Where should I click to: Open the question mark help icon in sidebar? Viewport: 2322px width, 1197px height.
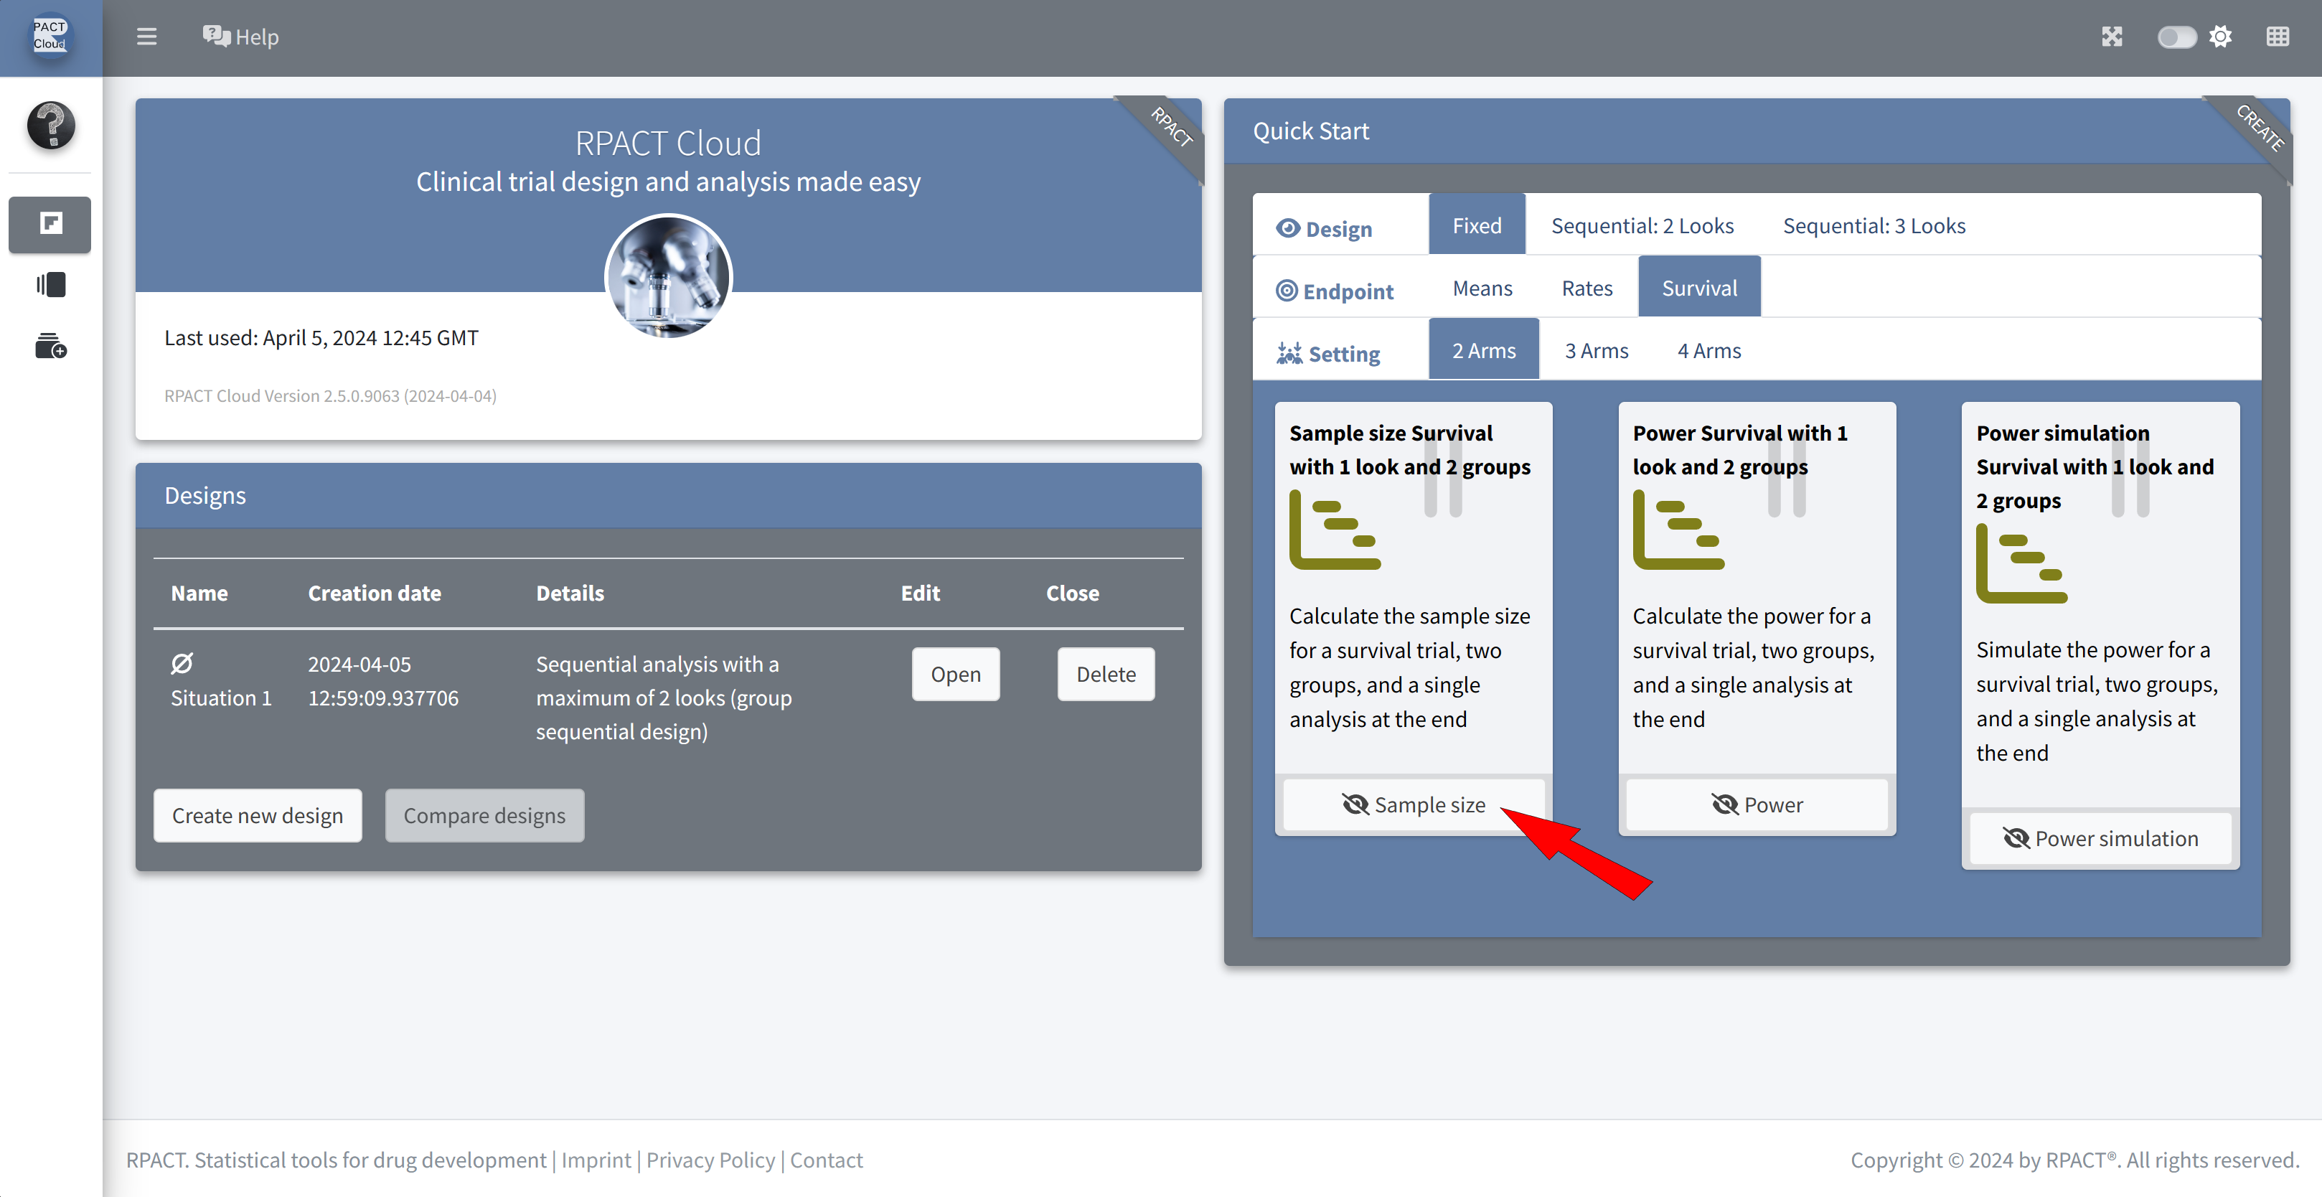pos(50,124)
